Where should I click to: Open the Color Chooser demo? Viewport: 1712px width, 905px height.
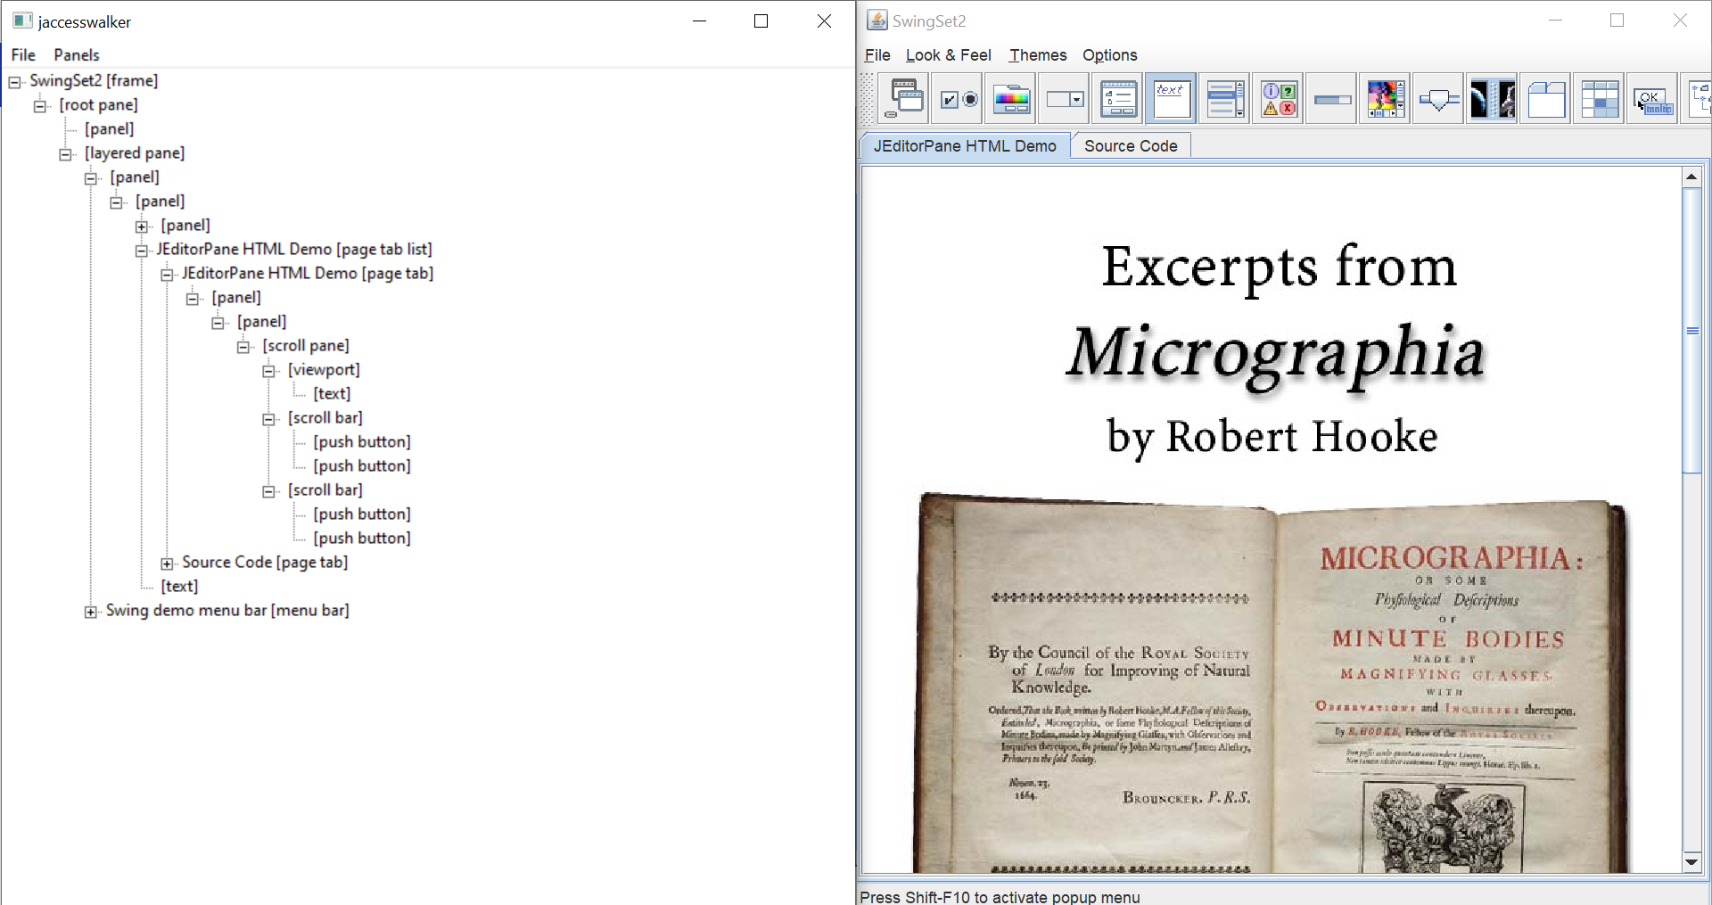[1012, 99]
